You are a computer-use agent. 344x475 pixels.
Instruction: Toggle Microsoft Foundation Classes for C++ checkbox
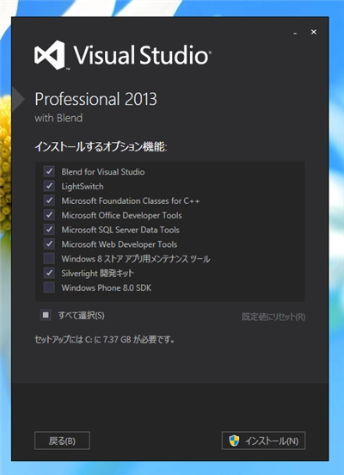49,200
